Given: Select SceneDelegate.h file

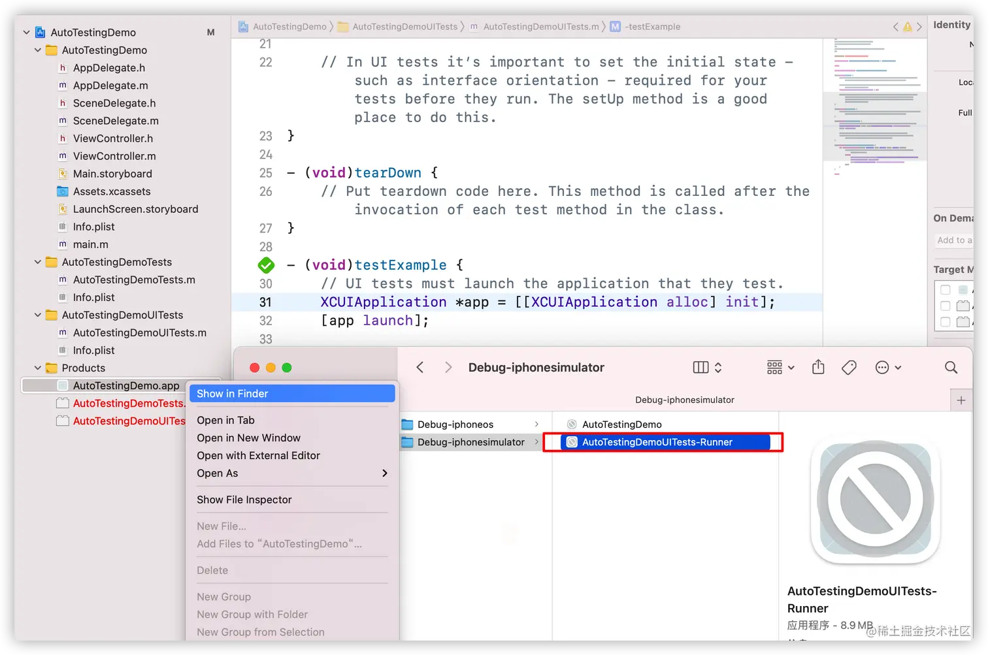Looking at the screenshot, I should [114, 103].
